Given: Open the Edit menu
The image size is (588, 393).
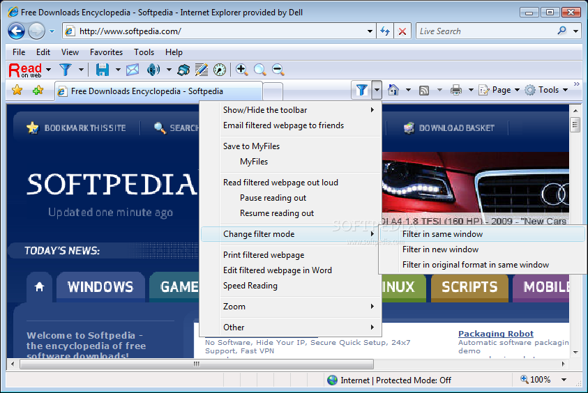Looking at the screenshot, I should 43,52.
